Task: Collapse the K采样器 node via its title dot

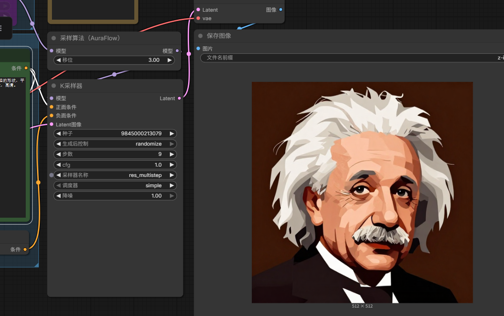Action: point(54,86)
